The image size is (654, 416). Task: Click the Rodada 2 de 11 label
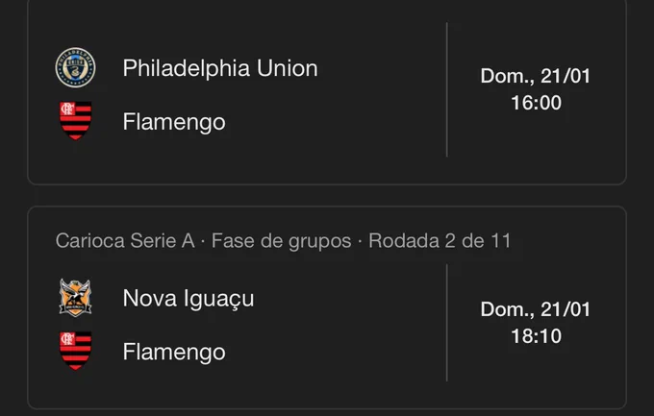(x=440, y=240)
